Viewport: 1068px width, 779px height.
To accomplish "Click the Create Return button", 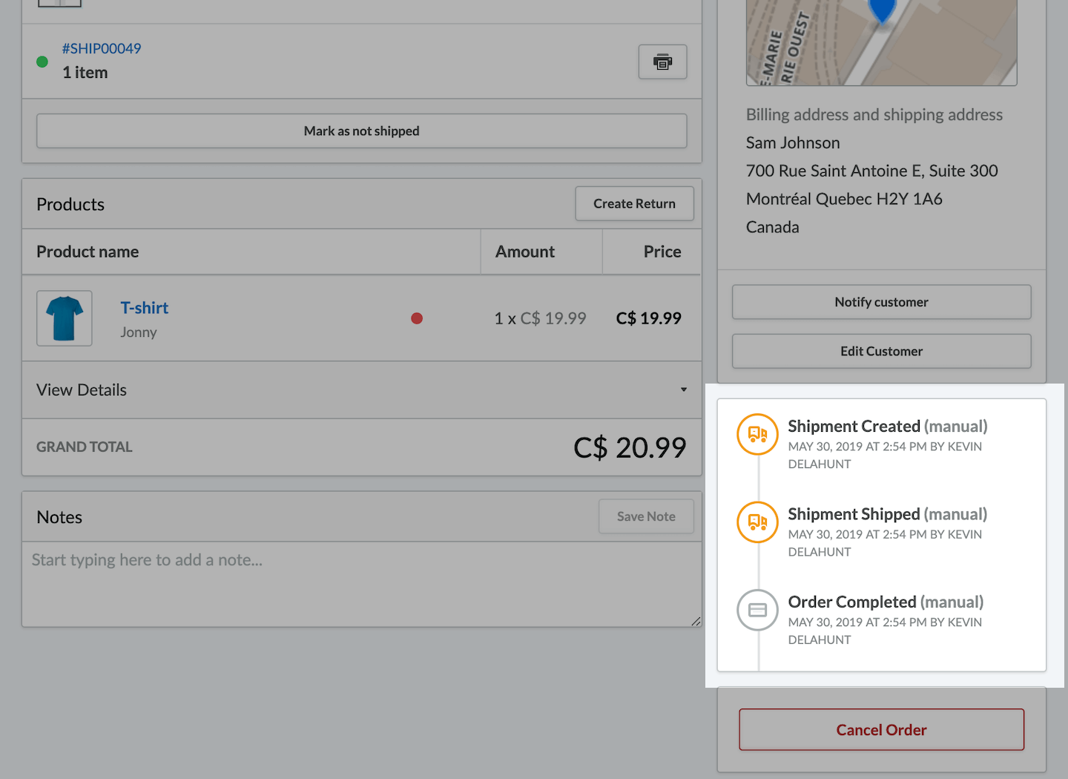I will tap(634, 203).
